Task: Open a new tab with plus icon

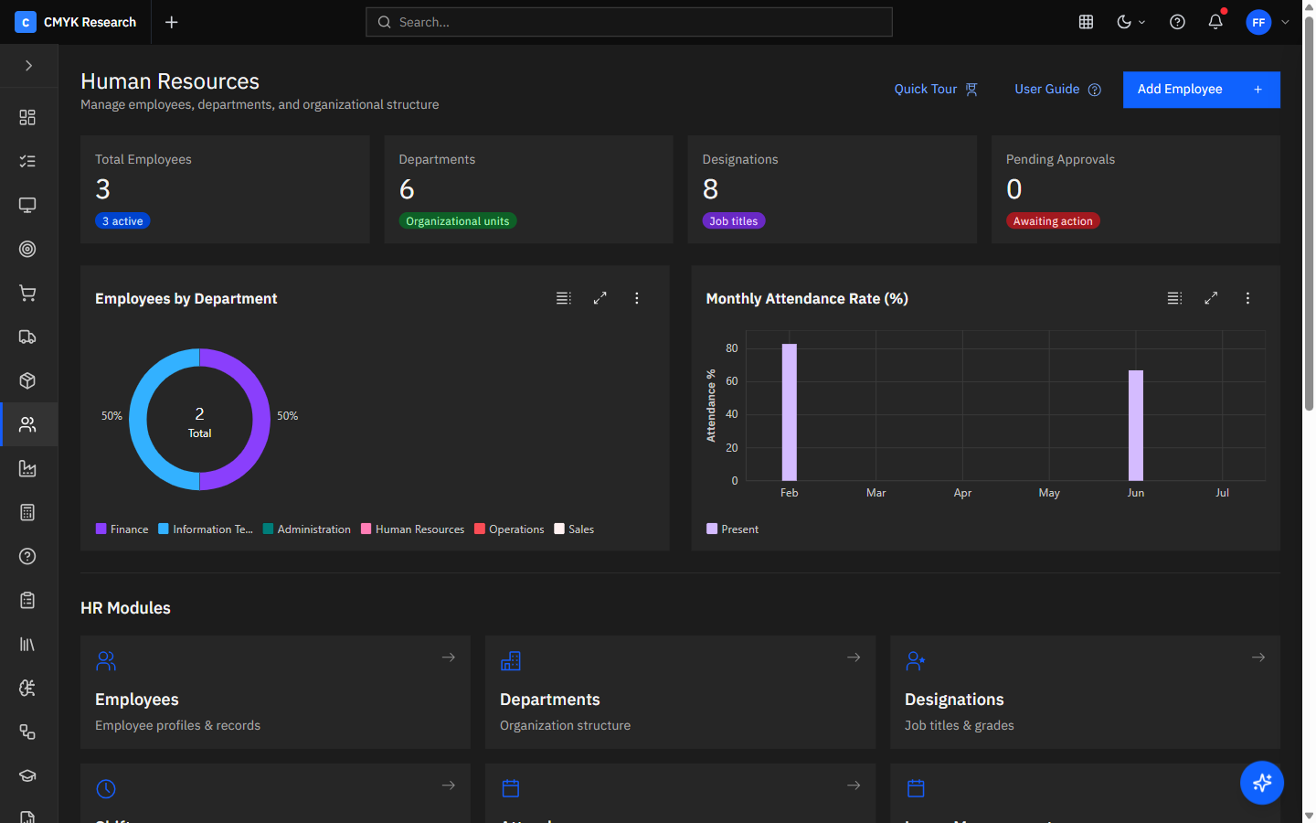Action: (171, 22)
